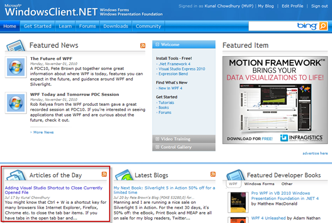Screen dimensions: 332x223
Task: Open Adding Visual Studio Shortcut article link
Action: click(x=53, y=190)
